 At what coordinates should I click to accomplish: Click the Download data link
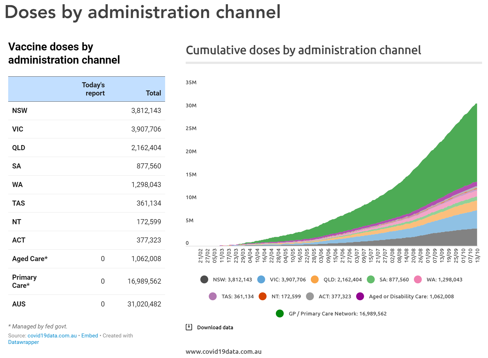click(x=215, y=327)
